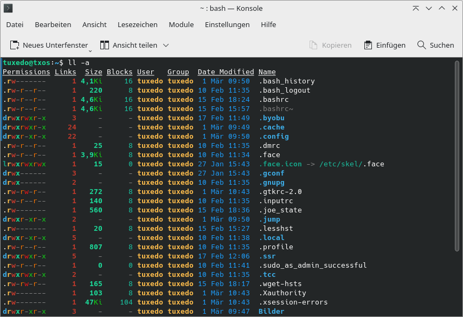Open the Hilfe menu
463x317 pixels.
[268, 25]
